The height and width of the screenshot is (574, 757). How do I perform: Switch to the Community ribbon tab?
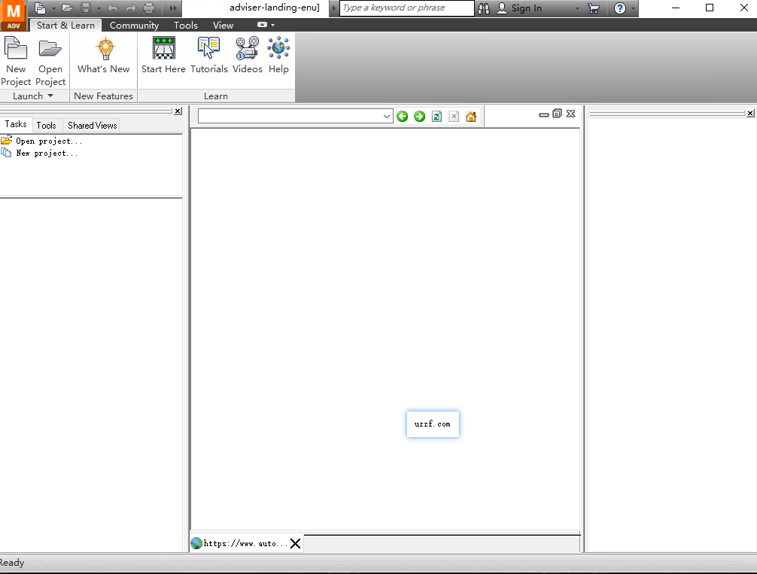pos(134,26)
